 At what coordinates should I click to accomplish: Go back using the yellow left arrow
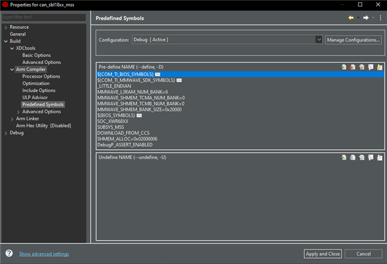(351, 18)
